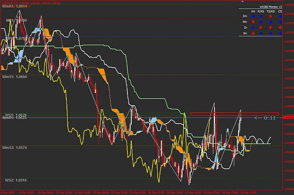The image size is (294, 195).
Task: Click the 4H PA down arrow
Action: pyautogui.click(x=253, y=22)
